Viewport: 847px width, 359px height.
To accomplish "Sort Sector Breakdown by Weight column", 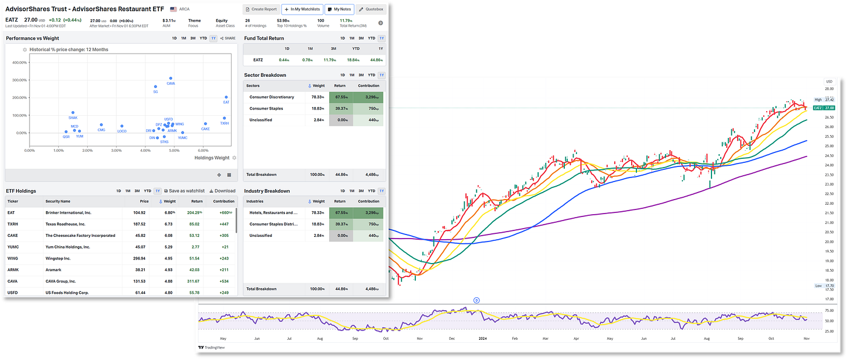I will [316, 86].
